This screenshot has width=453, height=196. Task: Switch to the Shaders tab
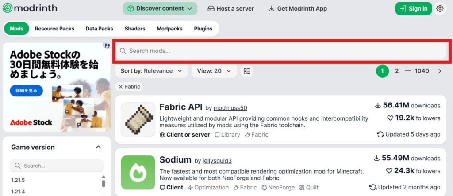[135, 29]
